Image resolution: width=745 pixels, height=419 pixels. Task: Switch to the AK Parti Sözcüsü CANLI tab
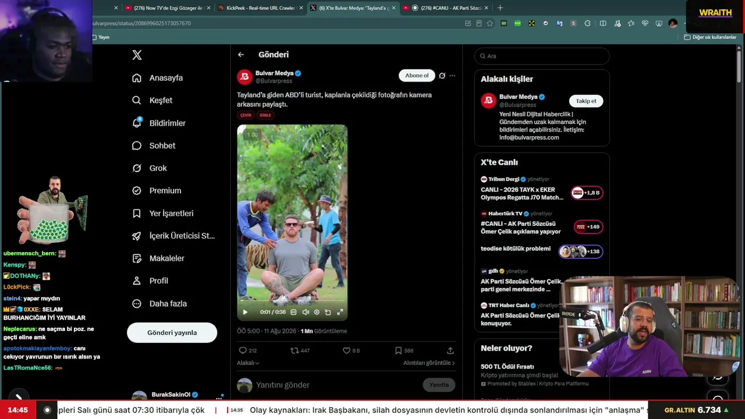(x=447, y=8)
